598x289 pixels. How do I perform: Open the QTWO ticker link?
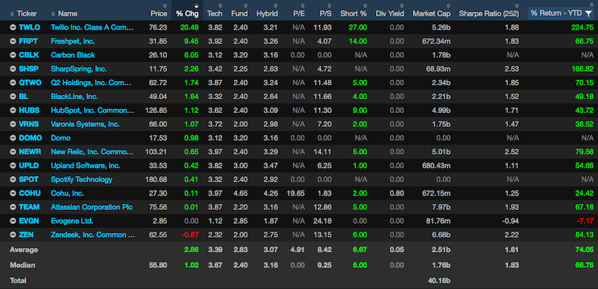pyautogui.click(x=30, y=82)
